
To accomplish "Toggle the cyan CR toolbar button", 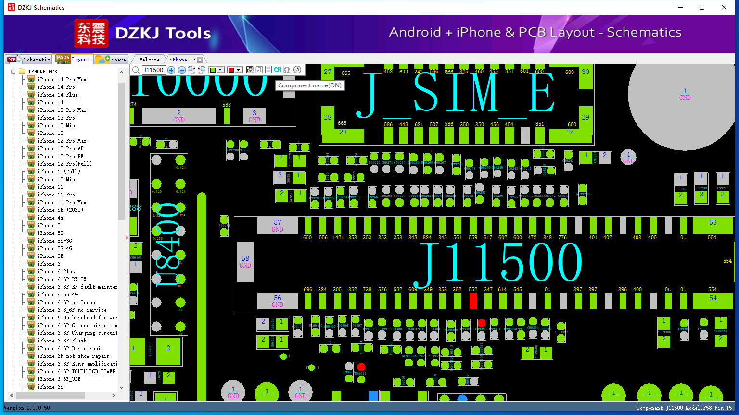I will 278,70.
